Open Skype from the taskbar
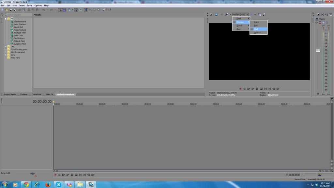This screenshot has height=188, width=334. pyautogui.click(x=58, y=184)
